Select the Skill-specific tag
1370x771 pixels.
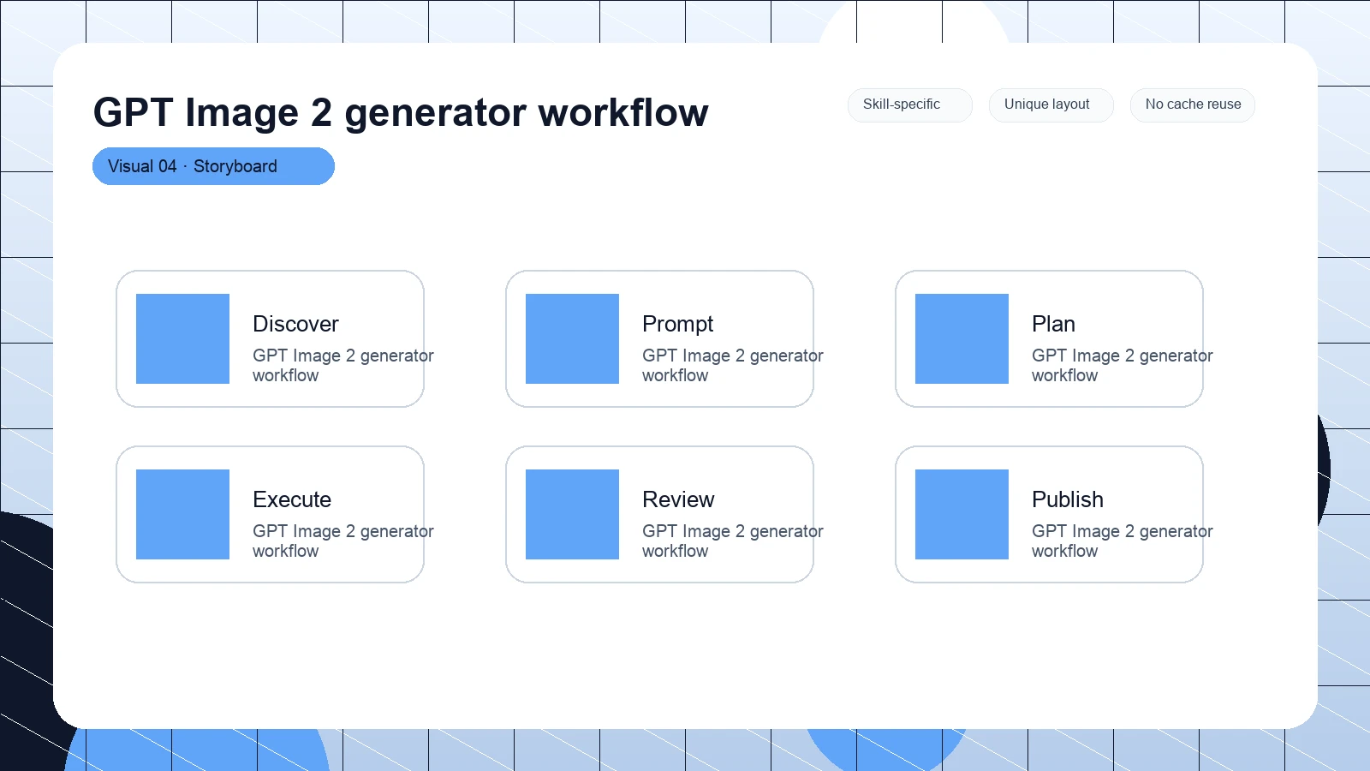pos(910,105)
